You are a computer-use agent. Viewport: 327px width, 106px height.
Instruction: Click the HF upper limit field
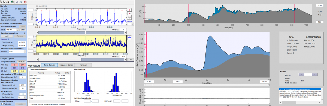click(23, 71)
